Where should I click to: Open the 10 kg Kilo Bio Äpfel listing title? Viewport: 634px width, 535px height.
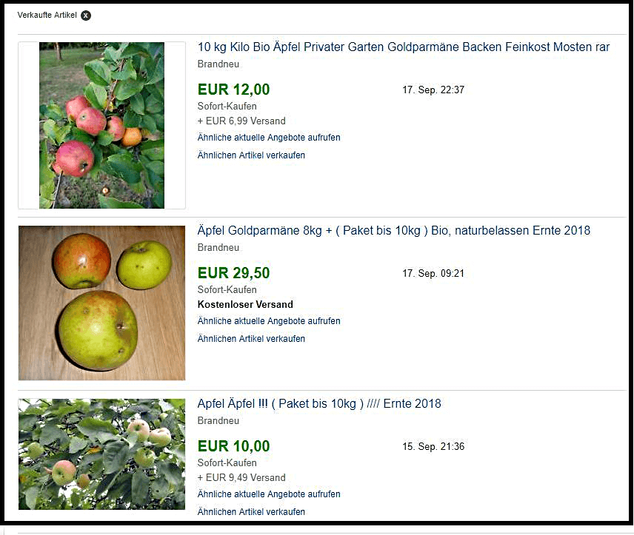(x=403, y=47)
